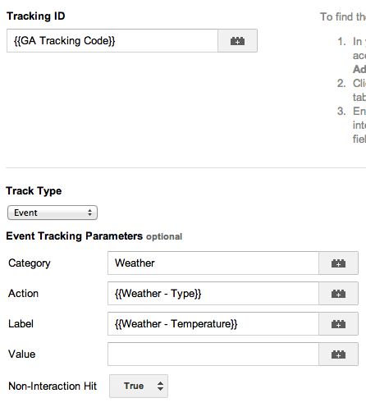Image resolution: width=366 pixels, height=407 pixels.
Task: Open Non-Interaction Hit True dropdown
Action: tap(139, 386)
